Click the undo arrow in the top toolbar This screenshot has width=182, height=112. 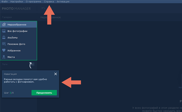43,9
